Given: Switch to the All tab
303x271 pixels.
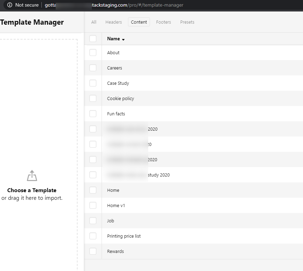Looking at the screenshot, I should click(94, 22).
